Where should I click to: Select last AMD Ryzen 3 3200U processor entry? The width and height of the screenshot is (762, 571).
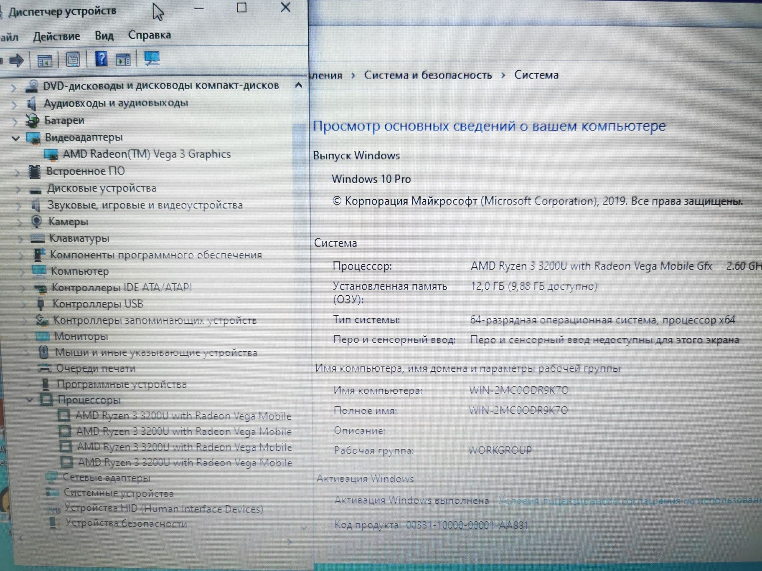coord(185,462)
